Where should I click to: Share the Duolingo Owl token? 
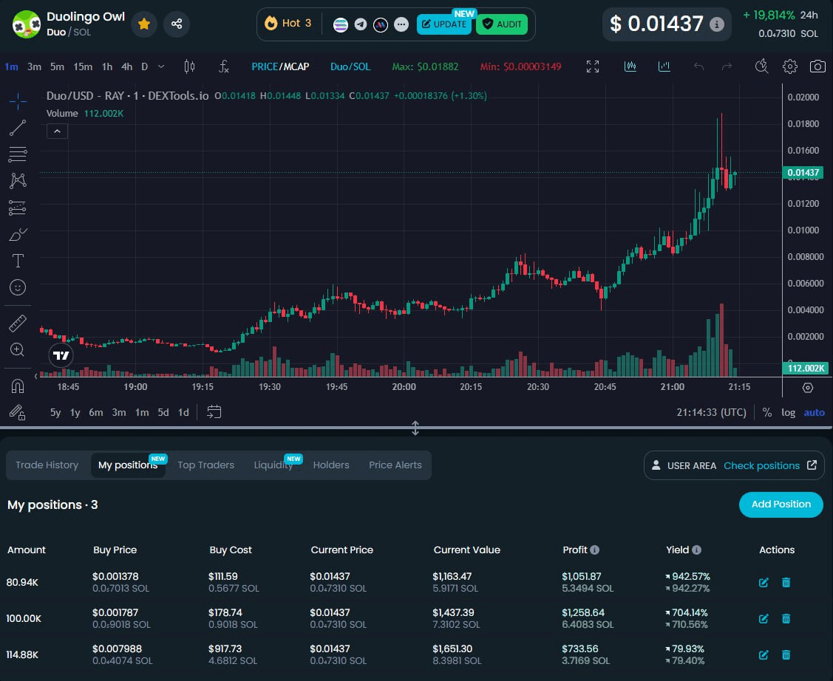[177, 24]
